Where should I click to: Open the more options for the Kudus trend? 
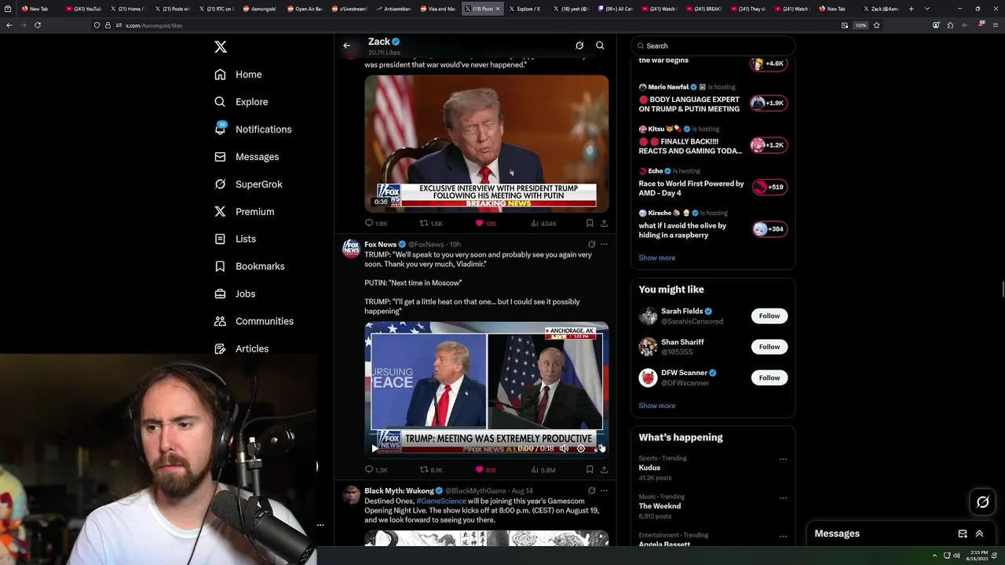pyautogui.click(x=783, y=459)
